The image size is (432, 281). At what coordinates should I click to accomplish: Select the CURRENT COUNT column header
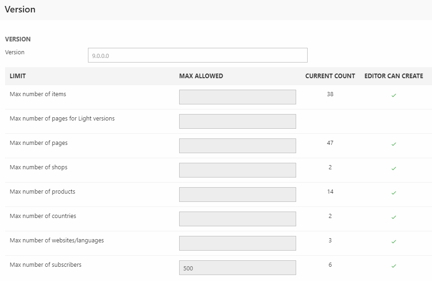pyautogui.click(x=330, y=76)
